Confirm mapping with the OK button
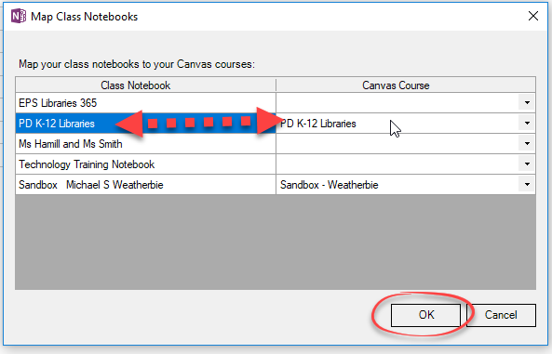The width and height of the screenshot is (552, 354). [x=425, y=315]
